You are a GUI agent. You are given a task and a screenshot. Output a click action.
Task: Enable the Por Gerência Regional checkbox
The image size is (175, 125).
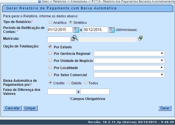50,53
